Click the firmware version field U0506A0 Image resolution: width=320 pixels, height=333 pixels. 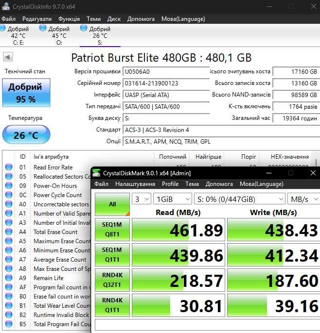tap(166, 71)
